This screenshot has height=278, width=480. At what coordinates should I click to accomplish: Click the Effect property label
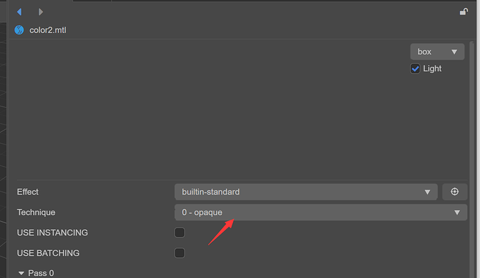(28, 192)
